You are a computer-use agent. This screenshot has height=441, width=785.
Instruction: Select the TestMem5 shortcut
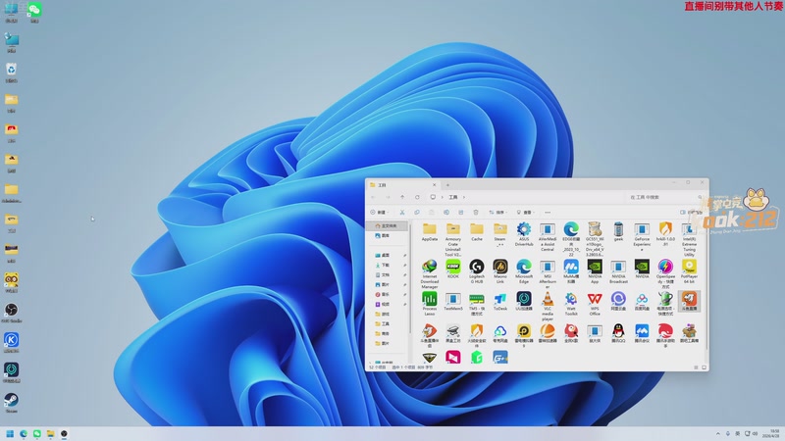[452, 302]
